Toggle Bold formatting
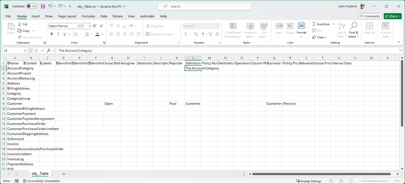Image resolution: width=405 pixels, height=184 pixels. [x=52, y=34]
